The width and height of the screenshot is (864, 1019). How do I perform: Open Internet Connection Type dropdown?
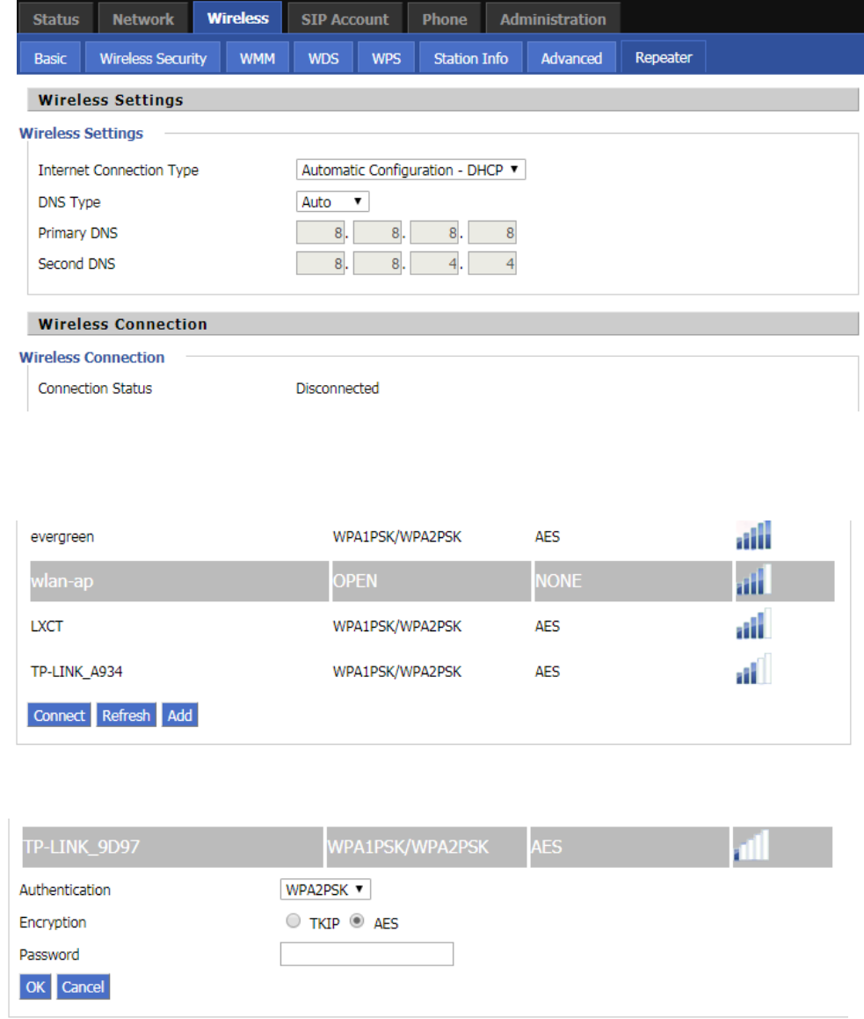[410, 171]
